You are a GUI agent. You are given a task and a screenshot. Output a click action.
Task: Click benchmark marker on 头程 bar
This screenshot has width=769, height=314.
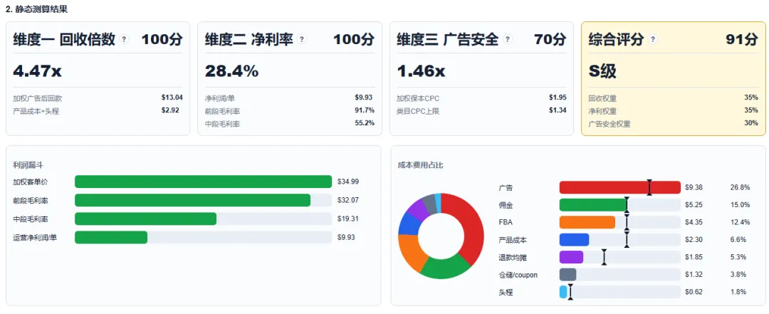point(570,292)
